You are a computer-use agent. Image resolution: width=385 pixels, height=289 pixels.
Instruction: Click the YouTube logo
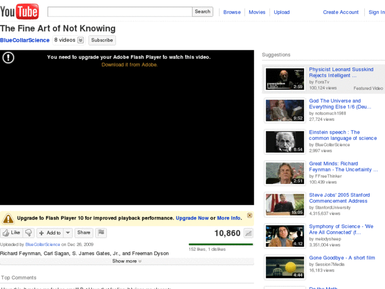[20, 11]
